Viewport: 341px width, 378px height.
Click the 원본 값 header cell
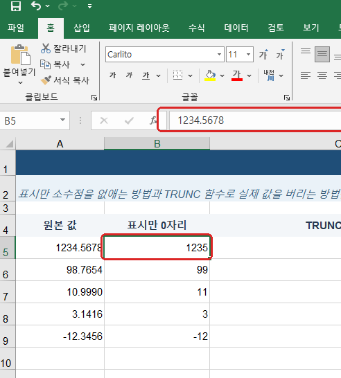pyautogui.click(x=60, y=225)
